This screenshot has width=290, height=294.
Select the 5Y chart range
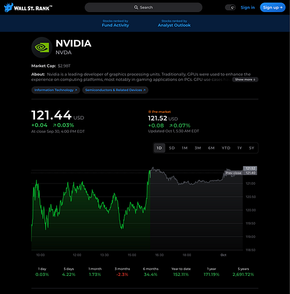(251, 148)
